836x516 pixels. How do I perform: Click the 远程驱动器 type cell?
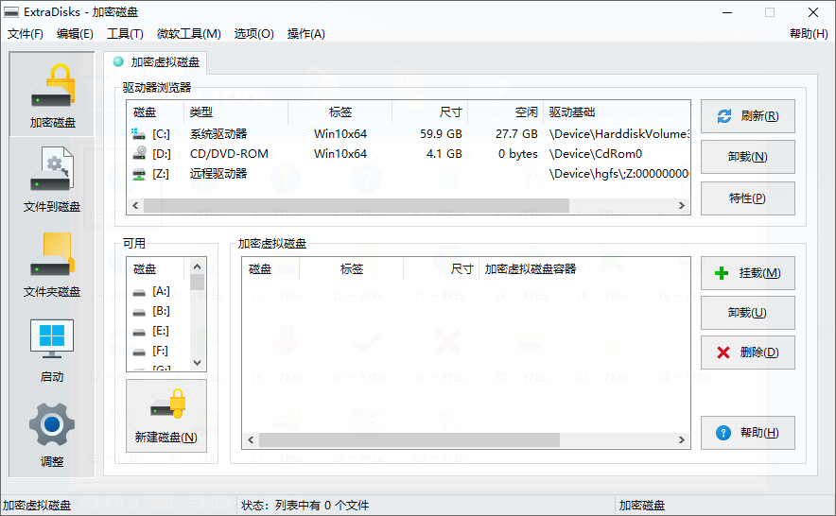[x=218, y=174]
